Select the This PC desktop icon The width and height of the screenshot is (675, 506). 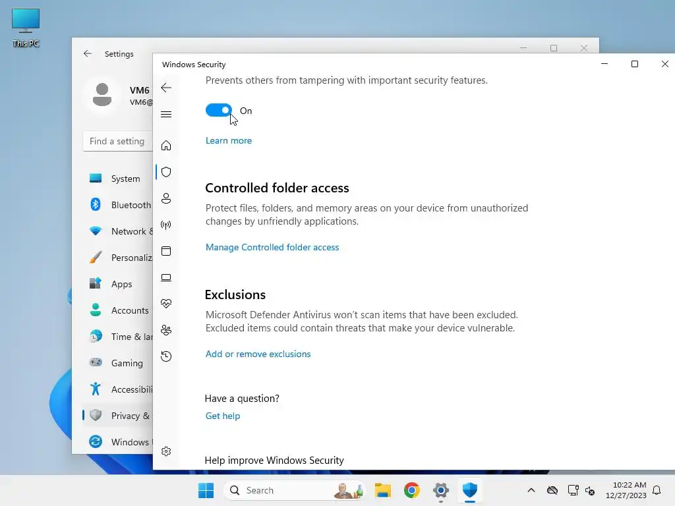(26, 28)
